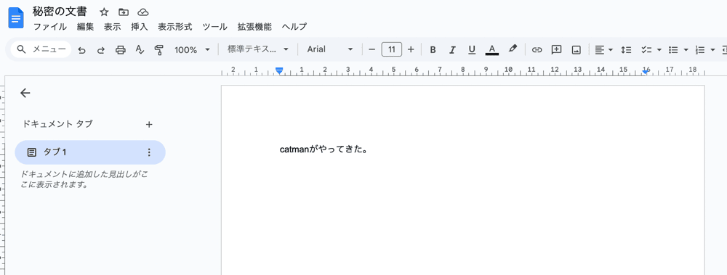Open タブ 1 more options menu
This screenshot has height=275, width=727.
click(x=149, y=152)
